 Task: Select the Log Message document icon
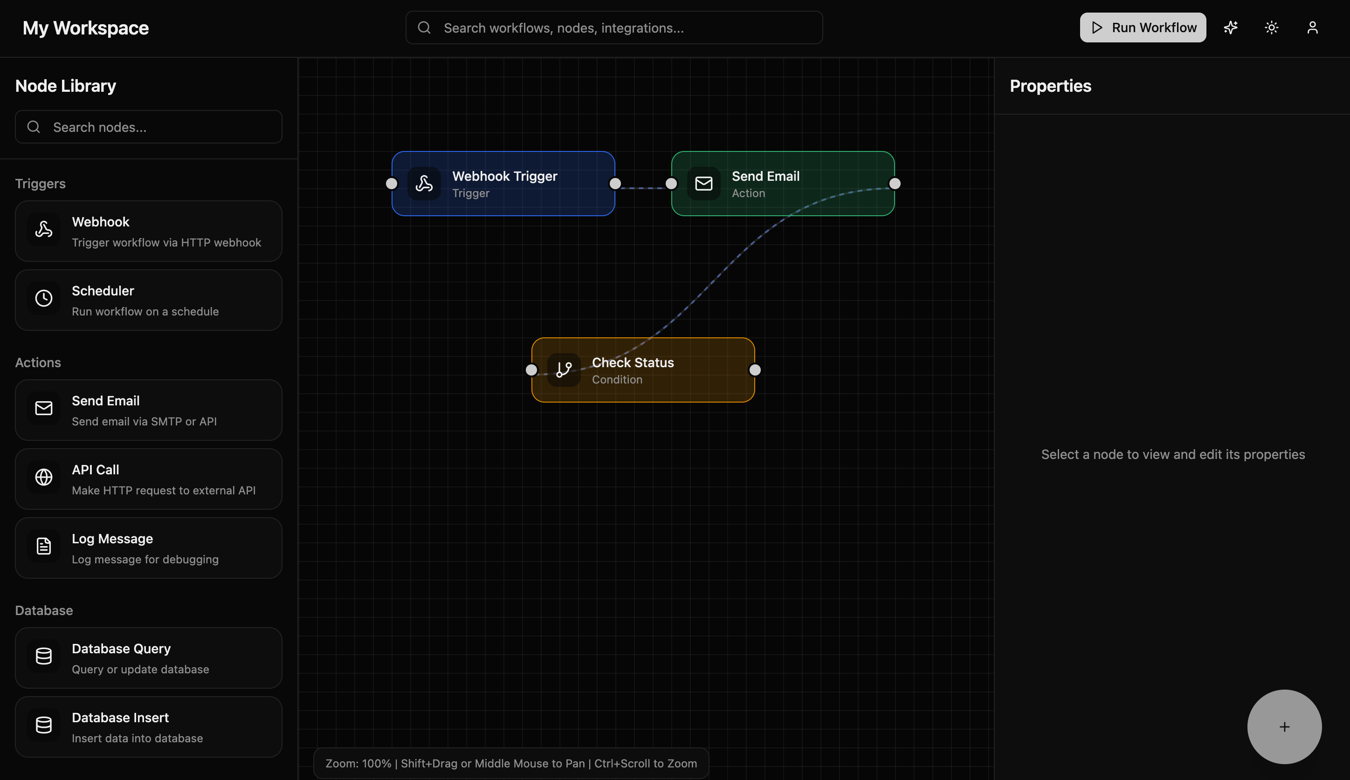[x=43, y=546]
